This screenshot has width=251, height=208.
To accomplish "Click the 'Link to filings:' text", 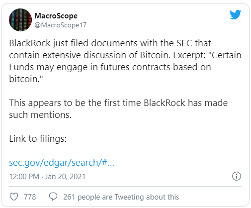I will click(x=38, y=139).
